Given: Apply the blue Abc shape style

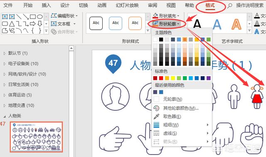Looking at the screenshot, I should [116, 23].
